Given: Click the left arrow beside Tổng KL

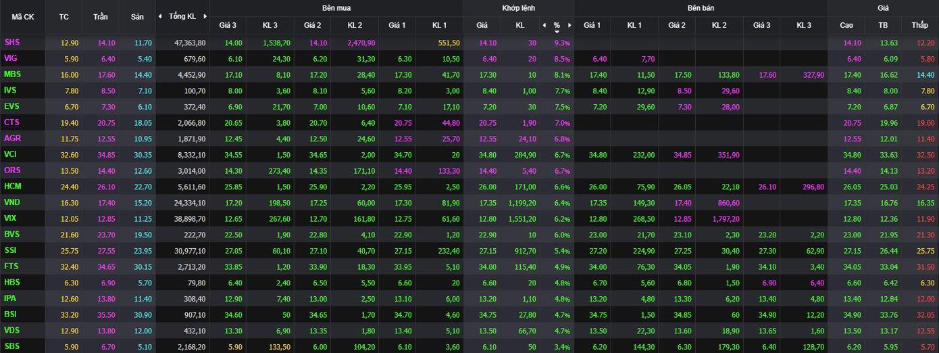Looking at the screenshot, I should coord(160,16).
